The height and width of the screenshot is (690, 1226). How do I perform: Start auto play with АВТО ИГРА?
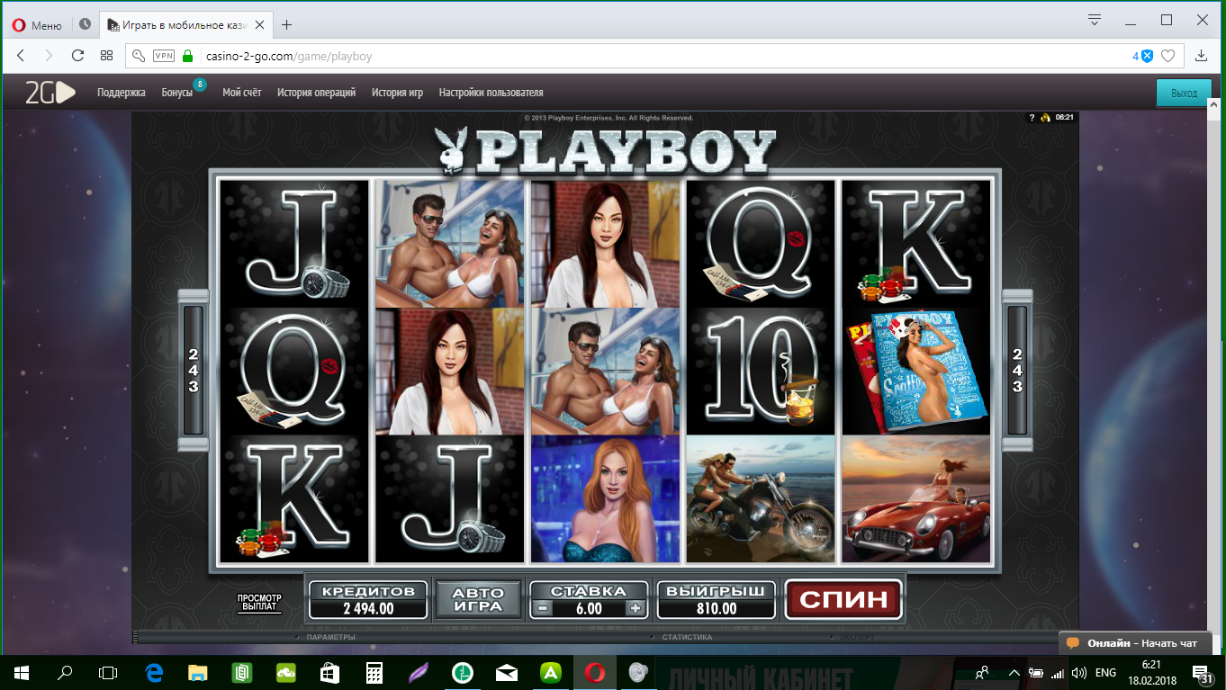pos(478,599)
